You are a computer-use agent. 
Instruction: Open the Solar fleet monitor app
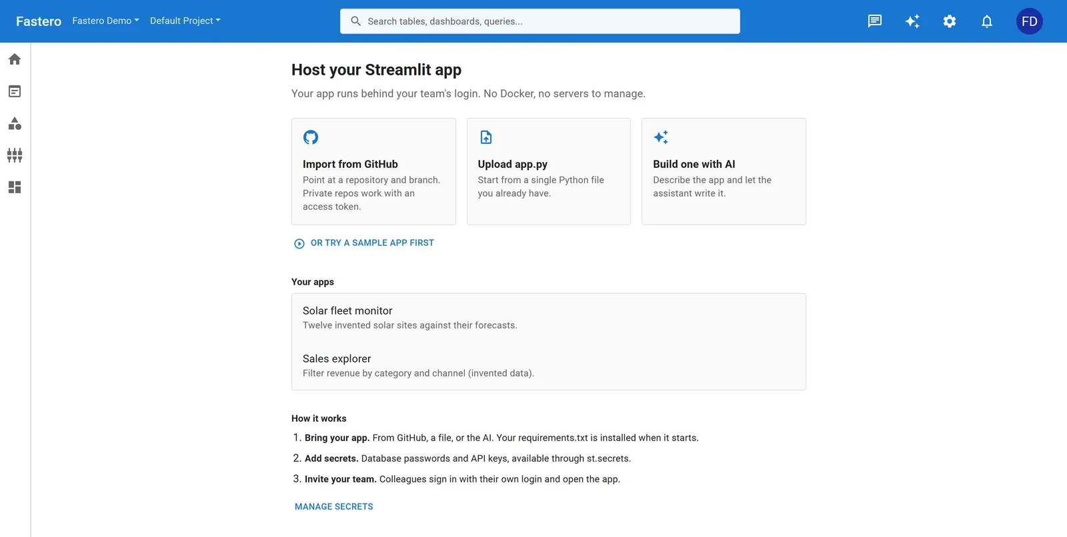tap(549, 318)
